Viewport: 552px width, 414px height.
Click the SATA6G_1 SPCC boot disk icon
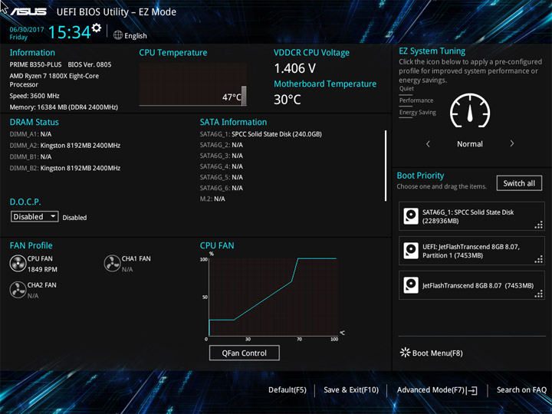click(410, 216)
